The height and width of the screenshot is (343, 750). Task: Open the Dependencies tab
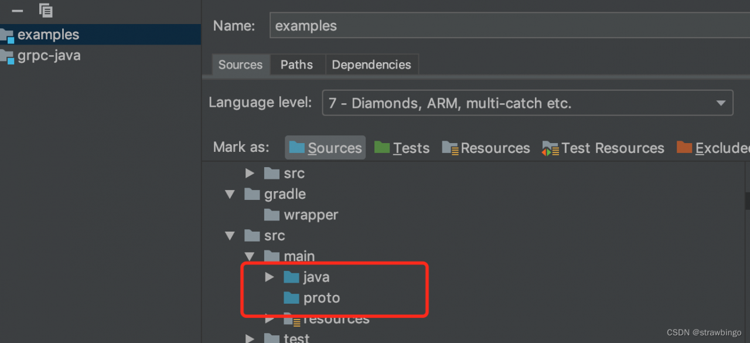(x=371, y=64)
